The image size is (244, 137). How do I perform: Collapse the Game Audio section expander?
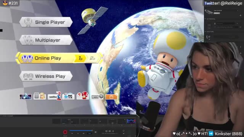point(205,32)
